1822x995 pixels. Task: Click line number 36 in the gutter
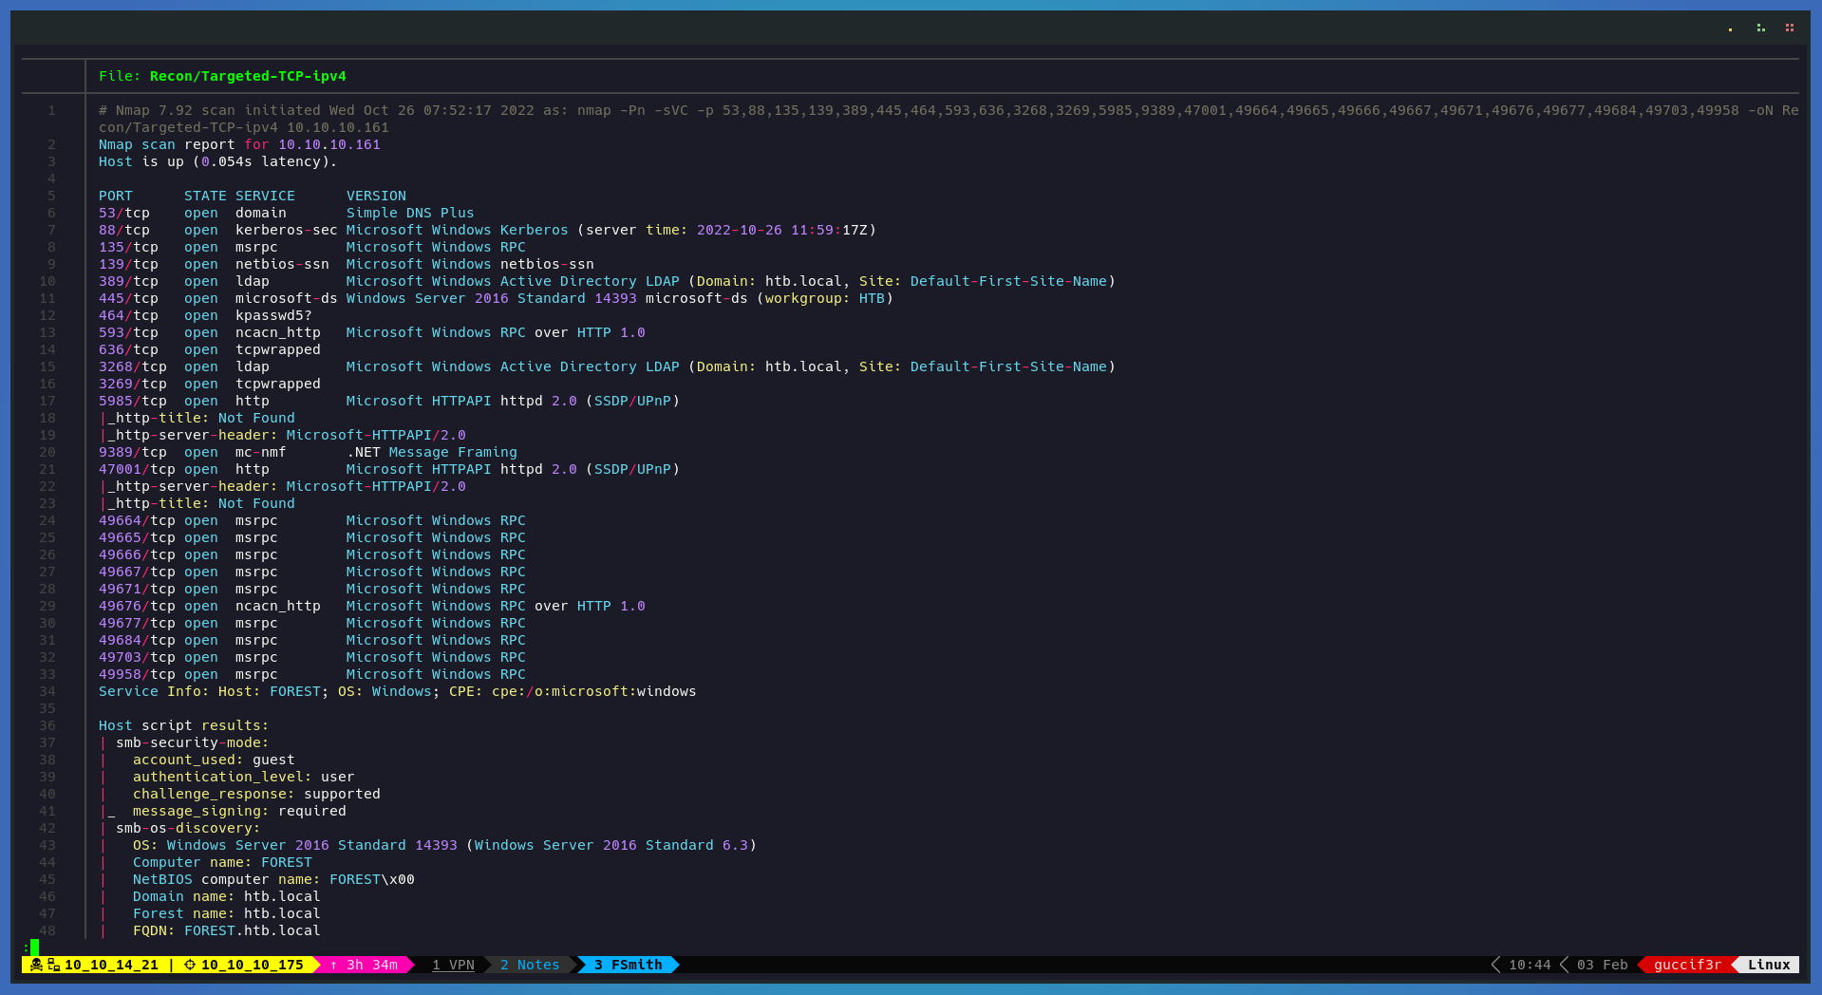pyautogui.click(x=47, y=725)
